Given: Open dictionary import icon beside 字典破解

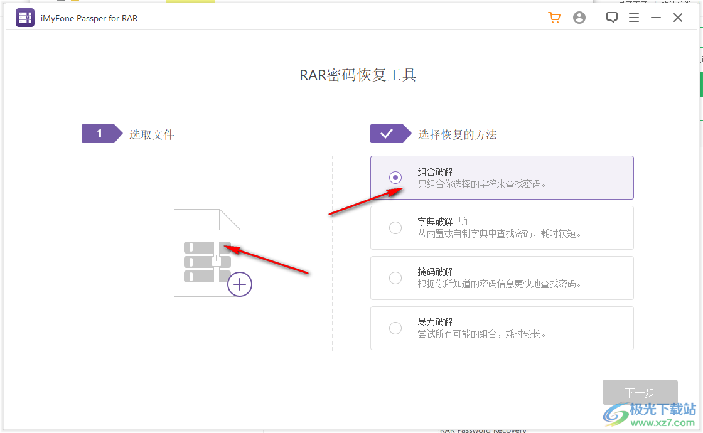Looking at the screenshot, I should (x=463, y=221).
